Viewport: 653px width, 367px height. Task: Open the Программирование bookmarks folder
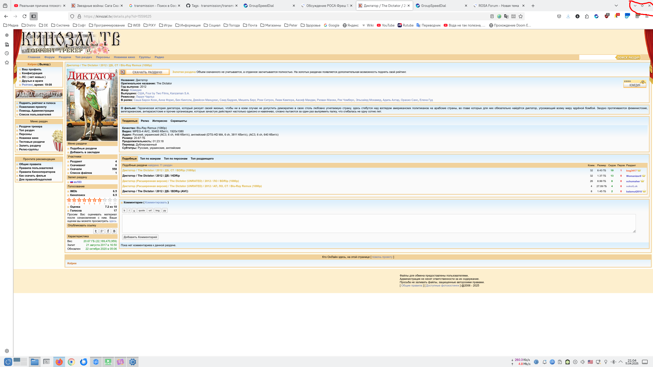pyautogui.click(x=107, y=25)
